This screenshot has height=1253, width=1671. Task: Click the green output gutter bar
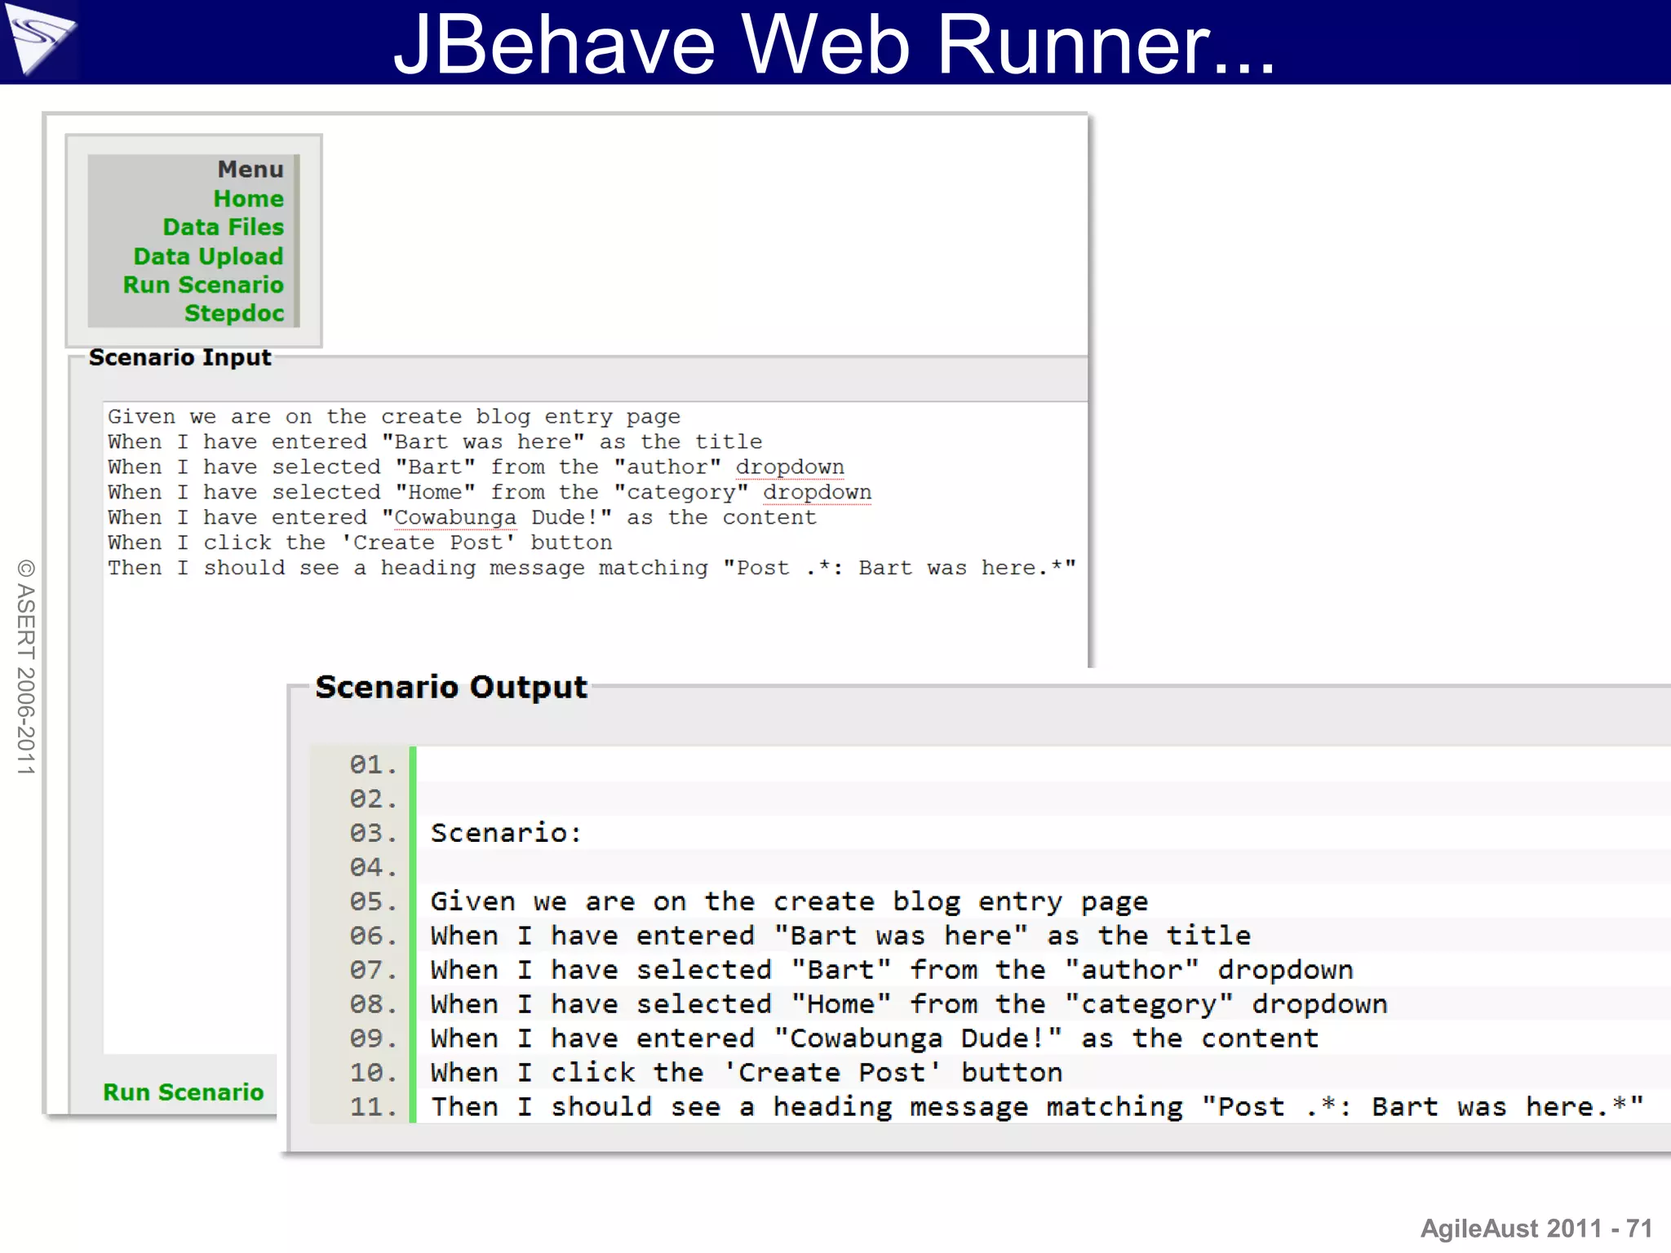[413, 934]
